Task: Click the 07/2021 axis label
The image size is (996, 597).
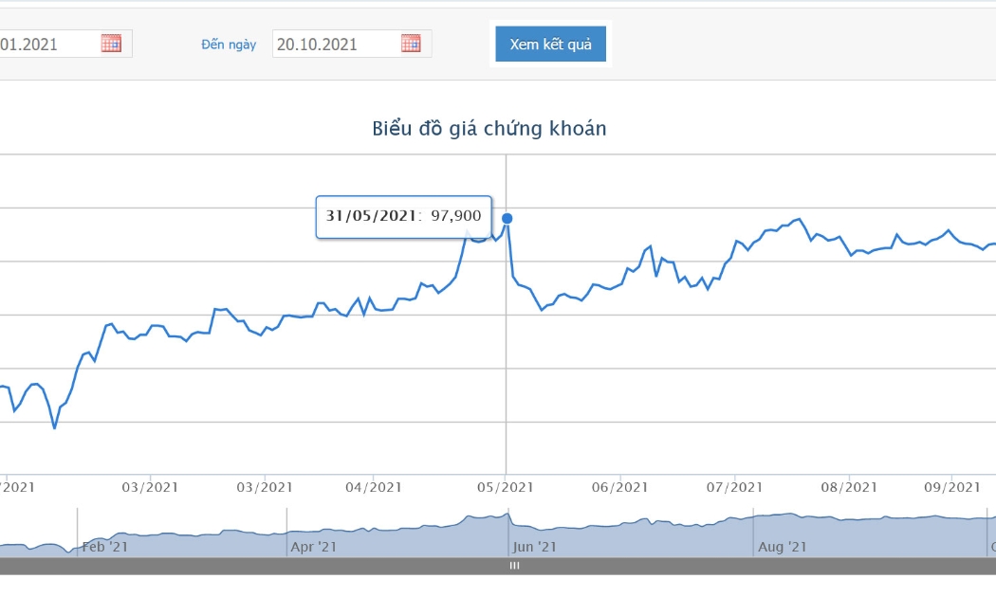Action: point(734,487)
